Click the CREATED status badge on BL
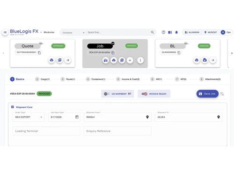Image resolution: width=234 pixels, height=175 pixels. [x=204, y=46]
